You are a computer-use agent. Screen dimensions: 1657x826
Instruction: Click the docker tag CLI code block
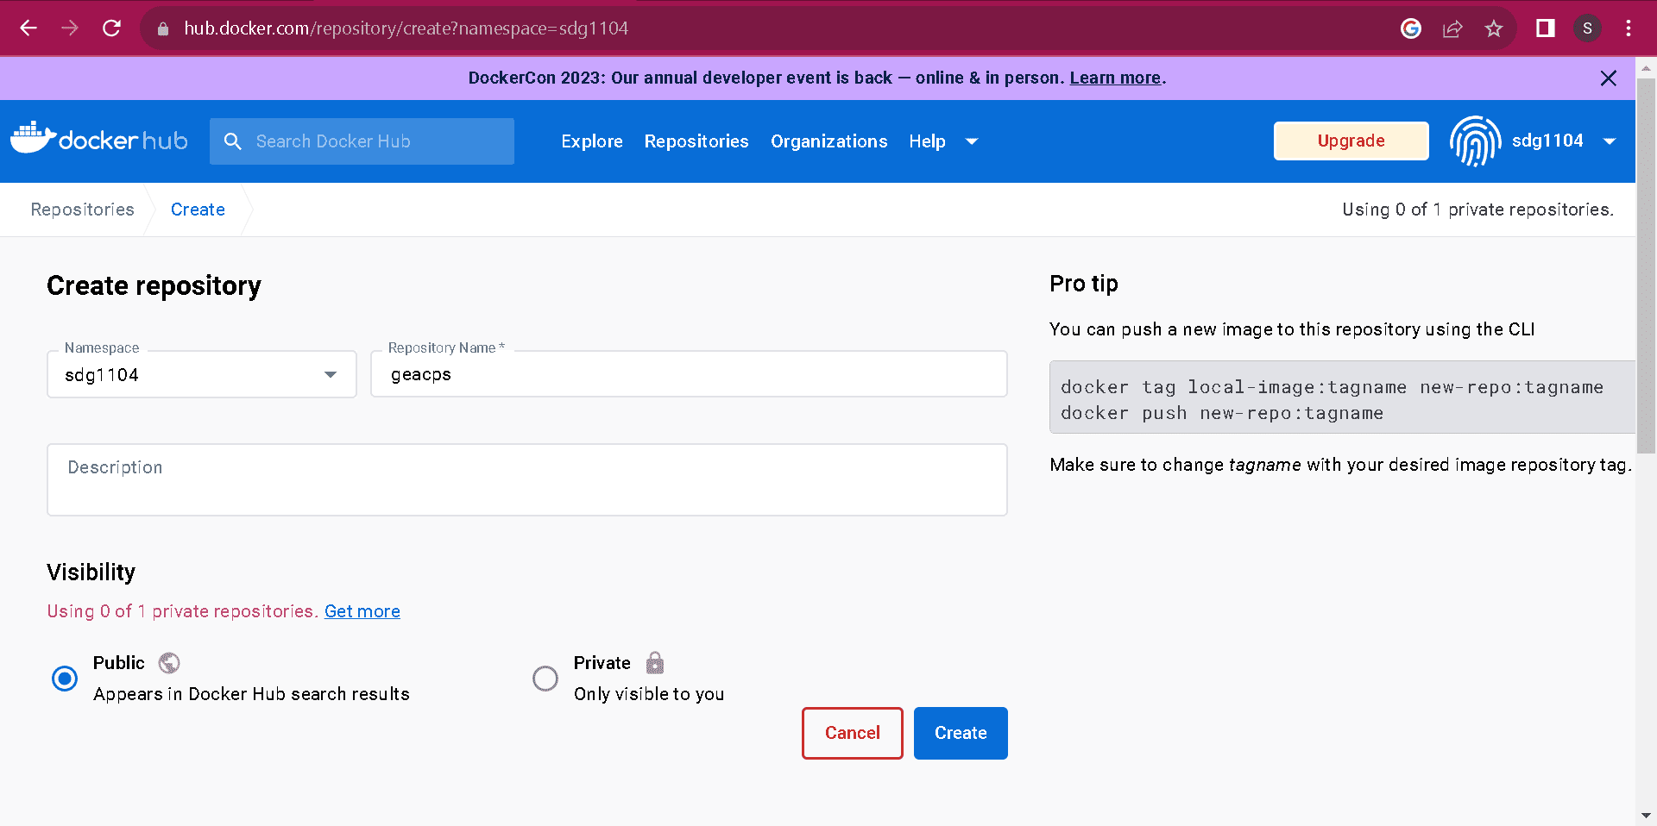[x=1342, y=397]
